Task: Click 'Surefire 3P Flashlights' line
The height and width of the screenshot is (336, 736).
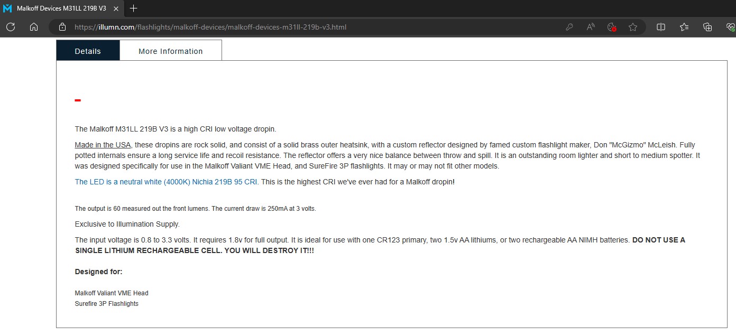Action: pyautogui.click(x=107, y=304)
